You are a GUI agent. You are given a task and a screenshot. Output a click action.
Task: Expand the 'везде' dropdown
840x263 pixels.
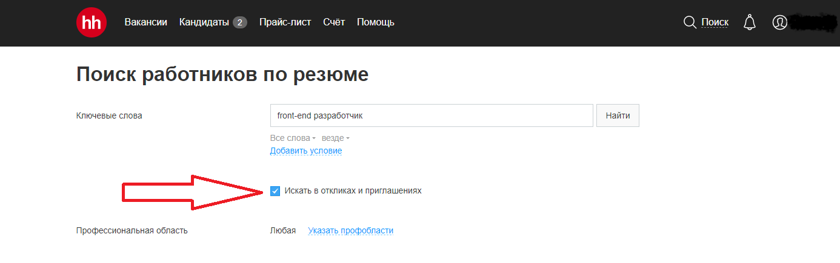(335, 138)
